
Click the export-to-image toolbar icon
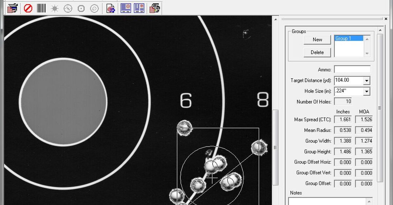coord(111,8)
